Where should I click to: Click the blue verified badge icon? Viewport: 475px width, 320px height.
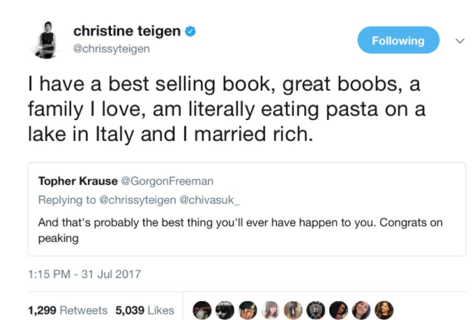point(190,31)
